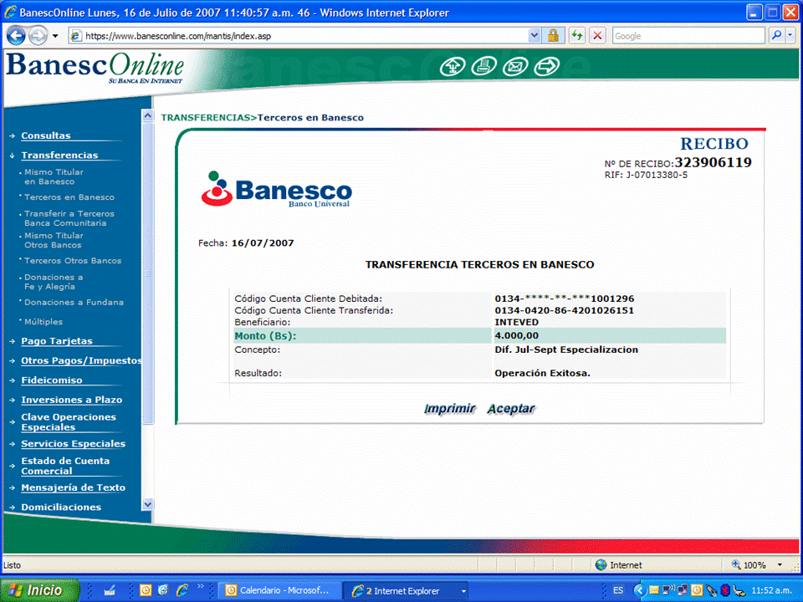Open Estado de Cuenta Comercial menu

point(65,466)
